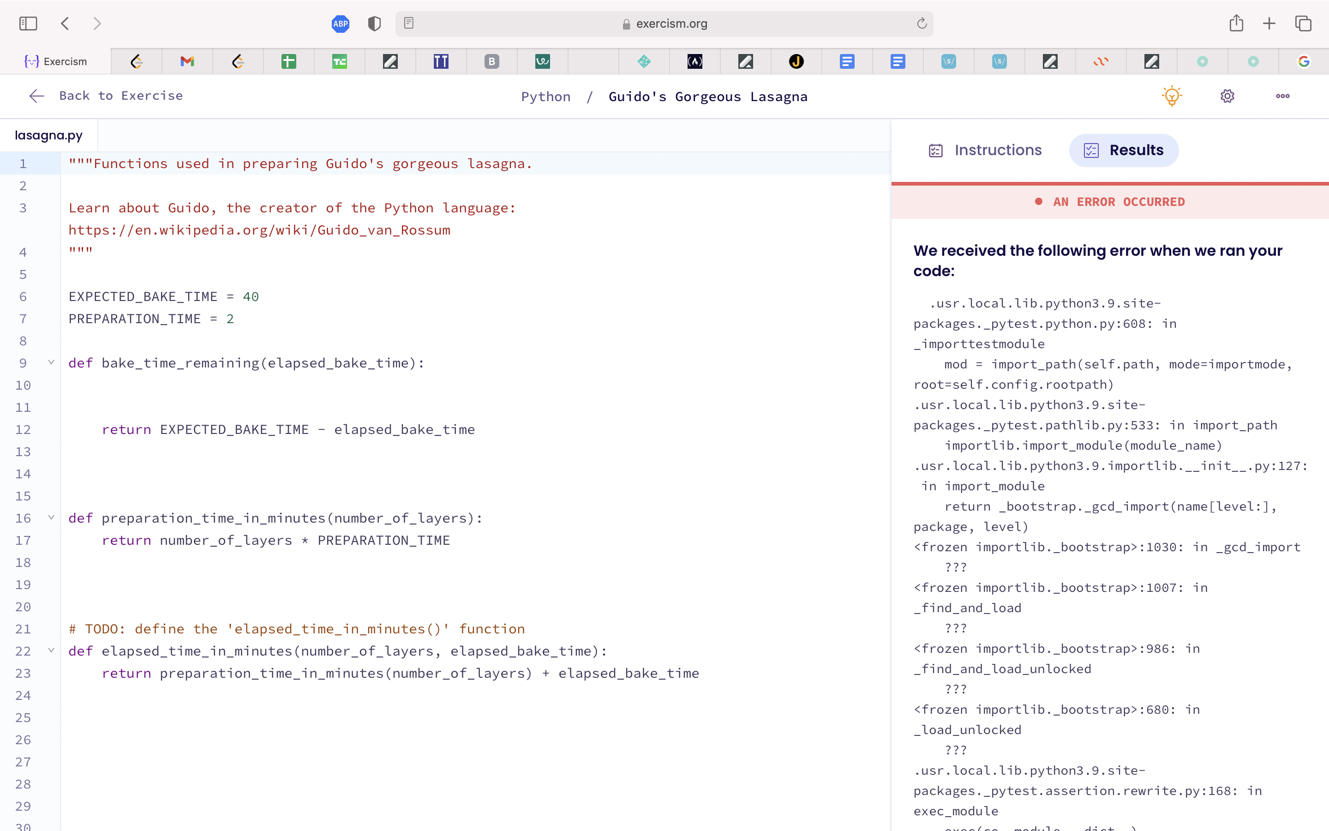Click the browser address bar
Viewport: 1329px width, 831px height.
coord(664,24)
